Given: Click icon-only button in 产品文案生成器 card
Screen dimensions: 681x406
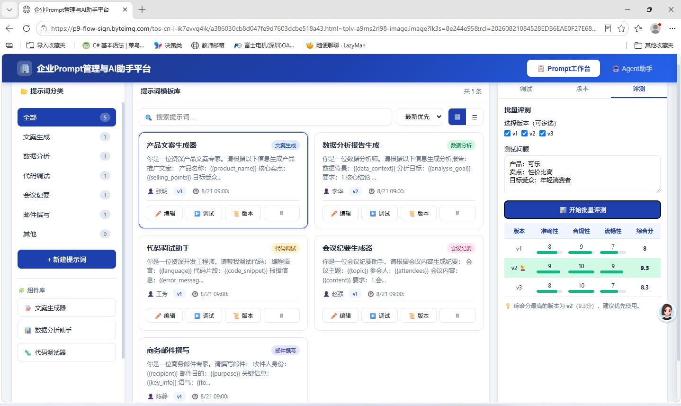Looking at the screenshot, I should coord(282,213).
